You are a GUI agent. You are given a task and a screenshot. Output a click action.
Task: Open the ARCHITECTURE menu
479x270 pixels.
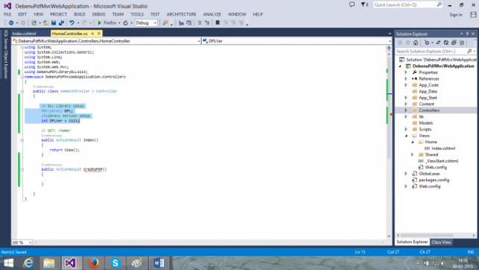coord(181,14)
